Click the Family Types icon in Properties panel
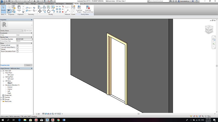The width and height of the screenshot is (218, 122). [x=14, y=11]
